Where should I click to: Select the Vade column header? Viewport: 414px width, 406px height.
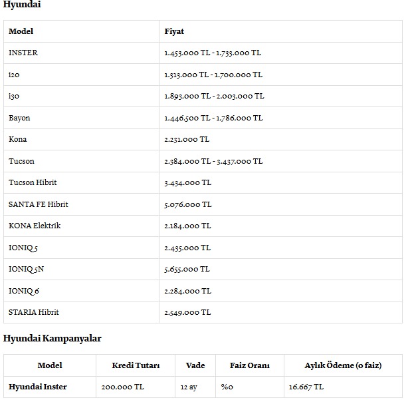tap(195, 365)
